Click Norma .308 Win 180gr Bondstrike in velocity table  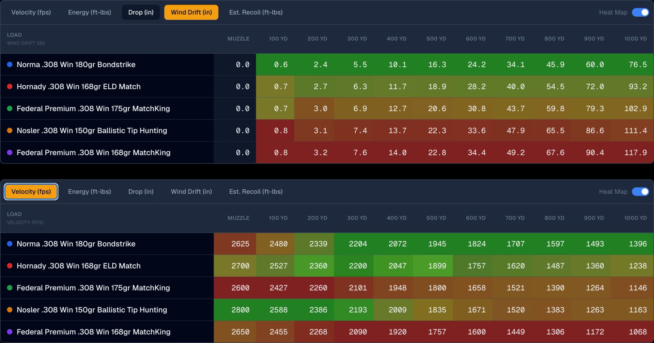(x=76, y=244)
